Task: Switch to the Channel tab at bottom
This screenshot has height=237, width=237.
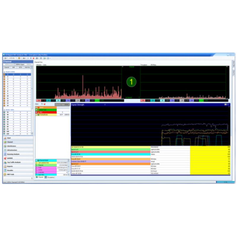Action: pyautogui.click(x=40, y=177)
